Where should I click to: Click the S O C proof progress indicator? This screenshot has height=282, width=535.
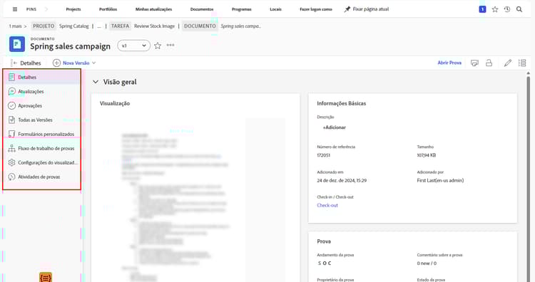324,263
